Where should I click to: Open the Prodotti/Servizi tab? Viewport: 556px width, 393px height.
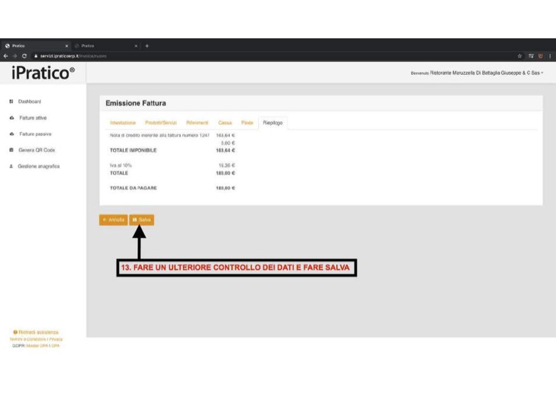pos(161,123)
